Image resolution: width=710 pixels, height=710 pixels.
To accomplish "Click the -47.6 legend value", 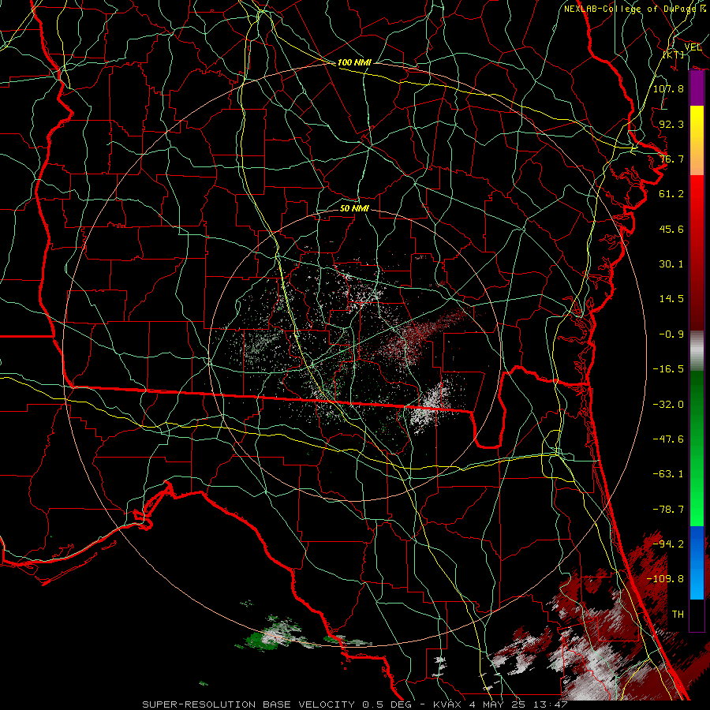I will (668, 439).
